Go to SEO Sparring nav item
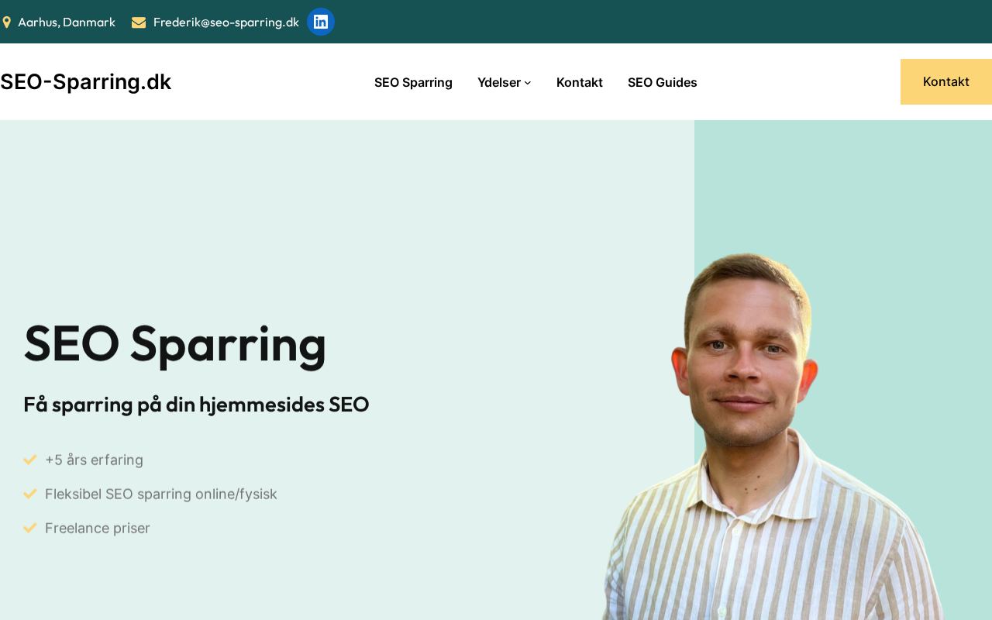The image size is (992, 620). coord(413,82)
